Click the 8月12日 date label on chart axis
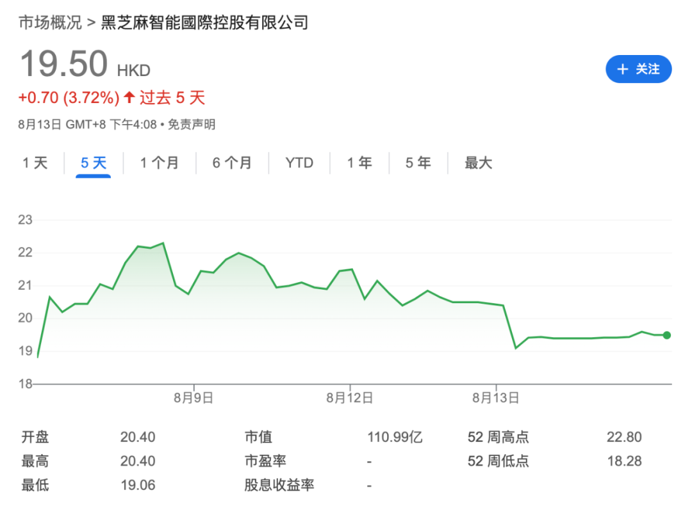Screen dimensions: 692x506 350,398
